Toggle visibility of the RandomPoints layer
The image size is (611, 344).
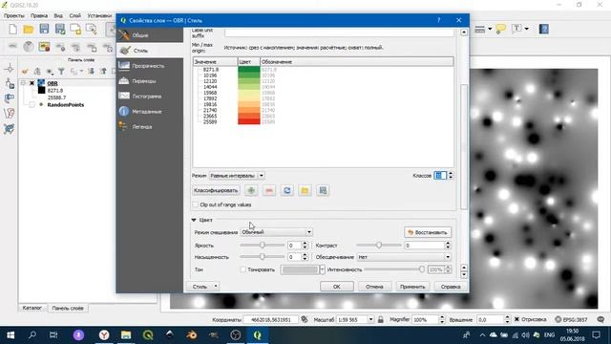click(32, 104)
